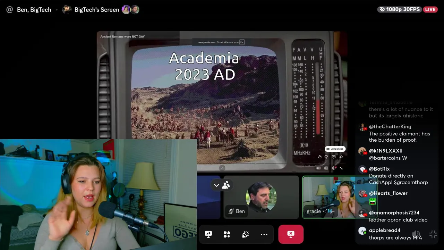
Task: Click the applebread4 chat avatar
Action: click(362, 231)
